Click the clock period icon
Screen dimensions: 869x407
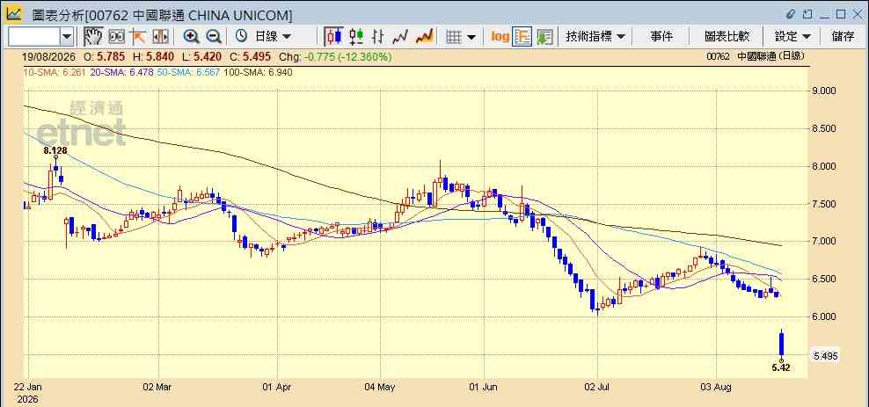tap(241, 37)
